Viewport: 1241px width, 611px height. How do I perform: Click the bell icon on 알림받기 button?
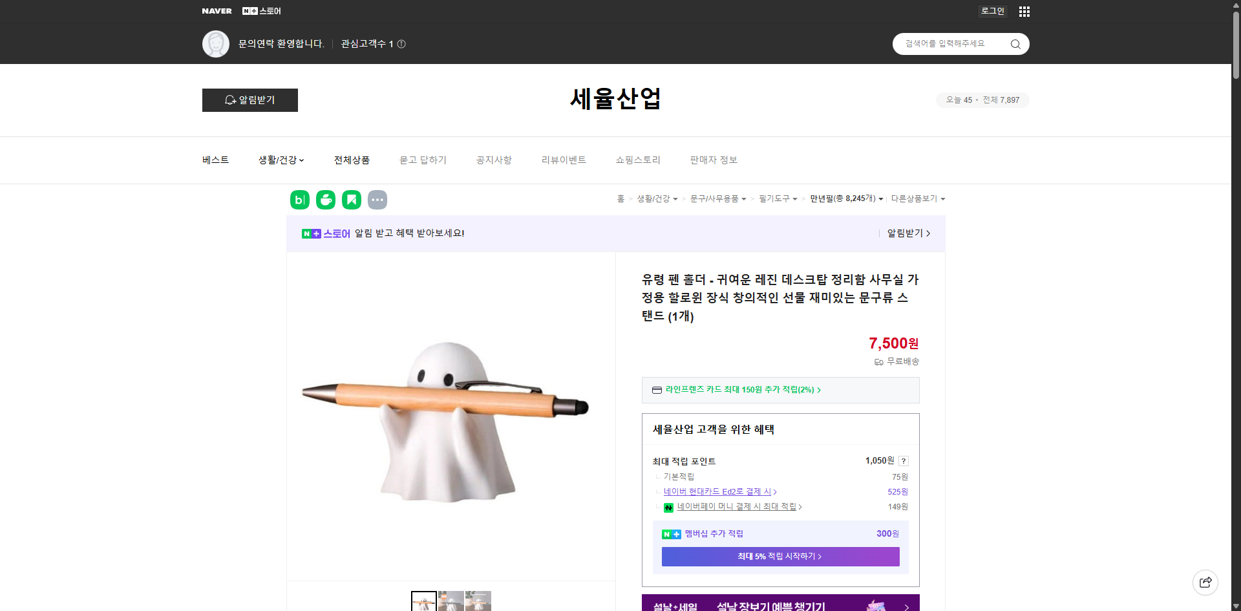[x=230, y=100]
